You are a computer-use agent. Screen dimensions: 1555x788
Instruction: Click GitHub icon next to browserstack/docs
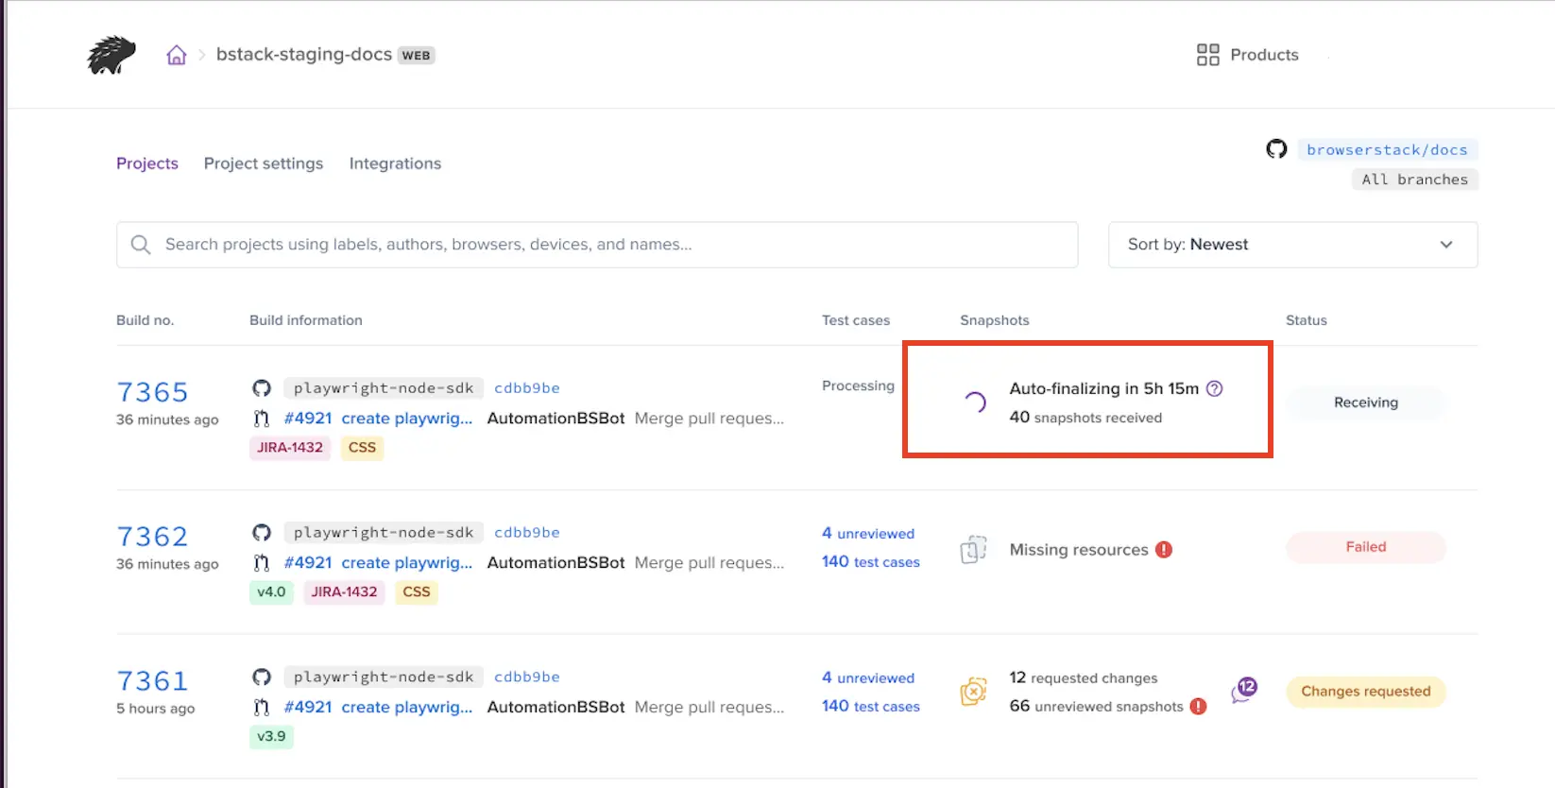point(1276,149)
